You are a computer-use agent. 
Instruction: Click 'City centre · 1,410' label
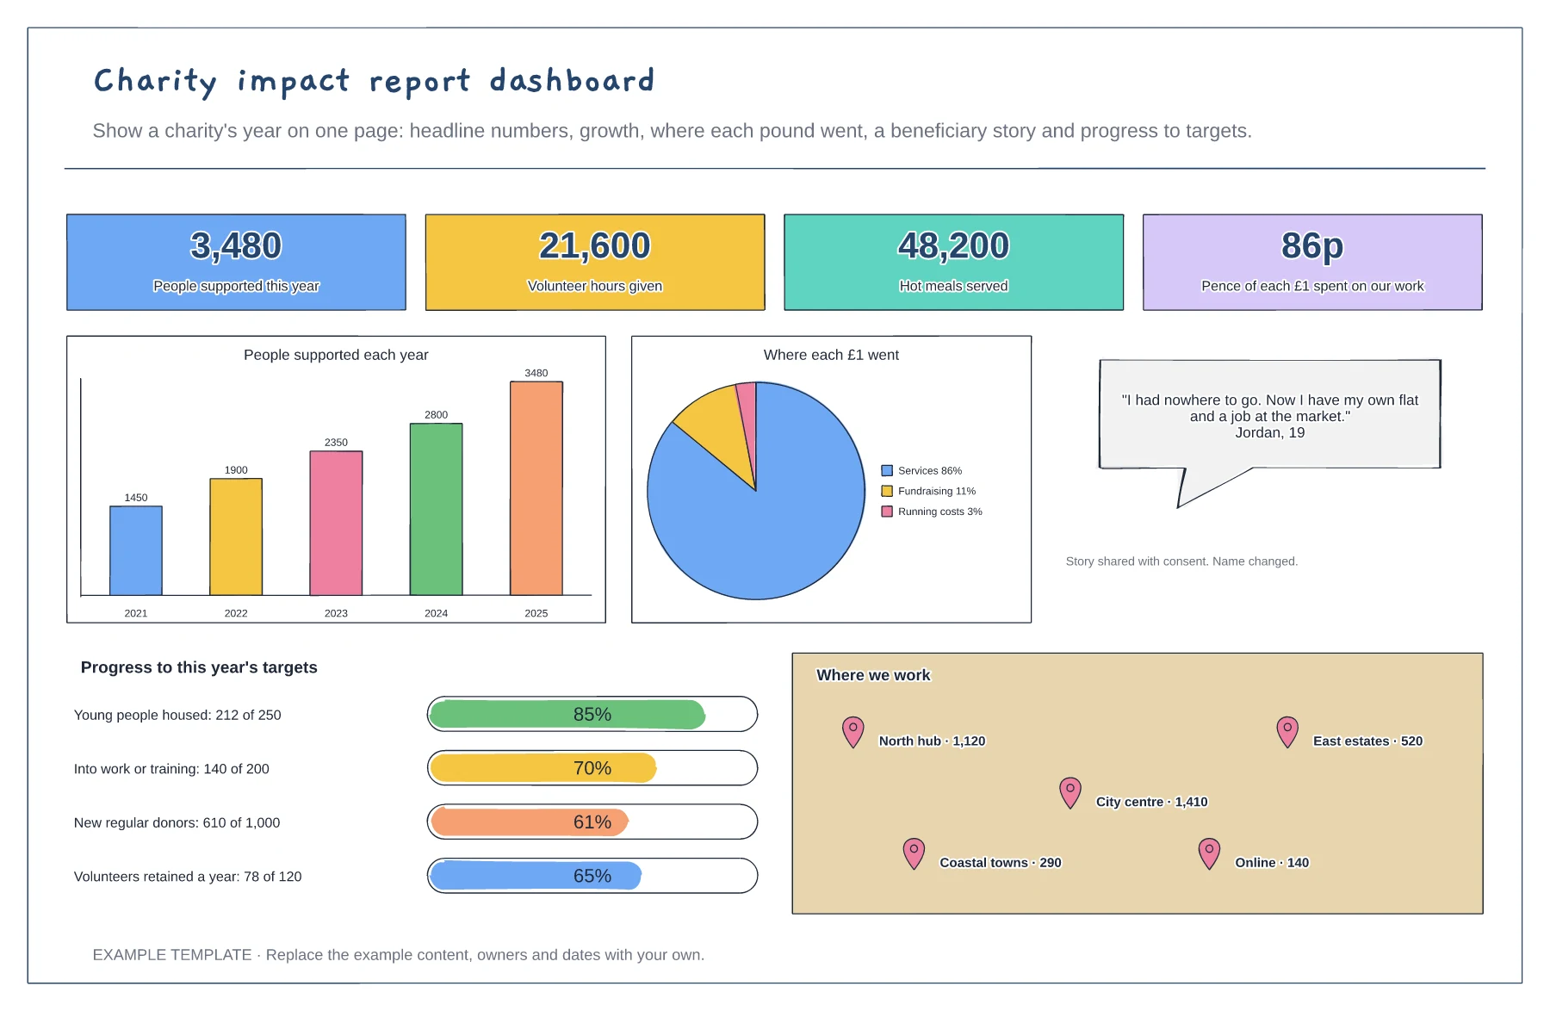(x=1151, y=802)
